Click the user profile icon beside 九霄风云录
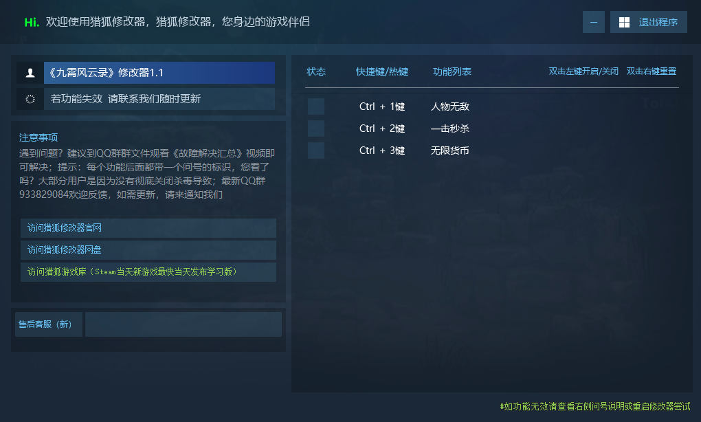The width and height of the screenshot is (701, 422). point(30,73)
